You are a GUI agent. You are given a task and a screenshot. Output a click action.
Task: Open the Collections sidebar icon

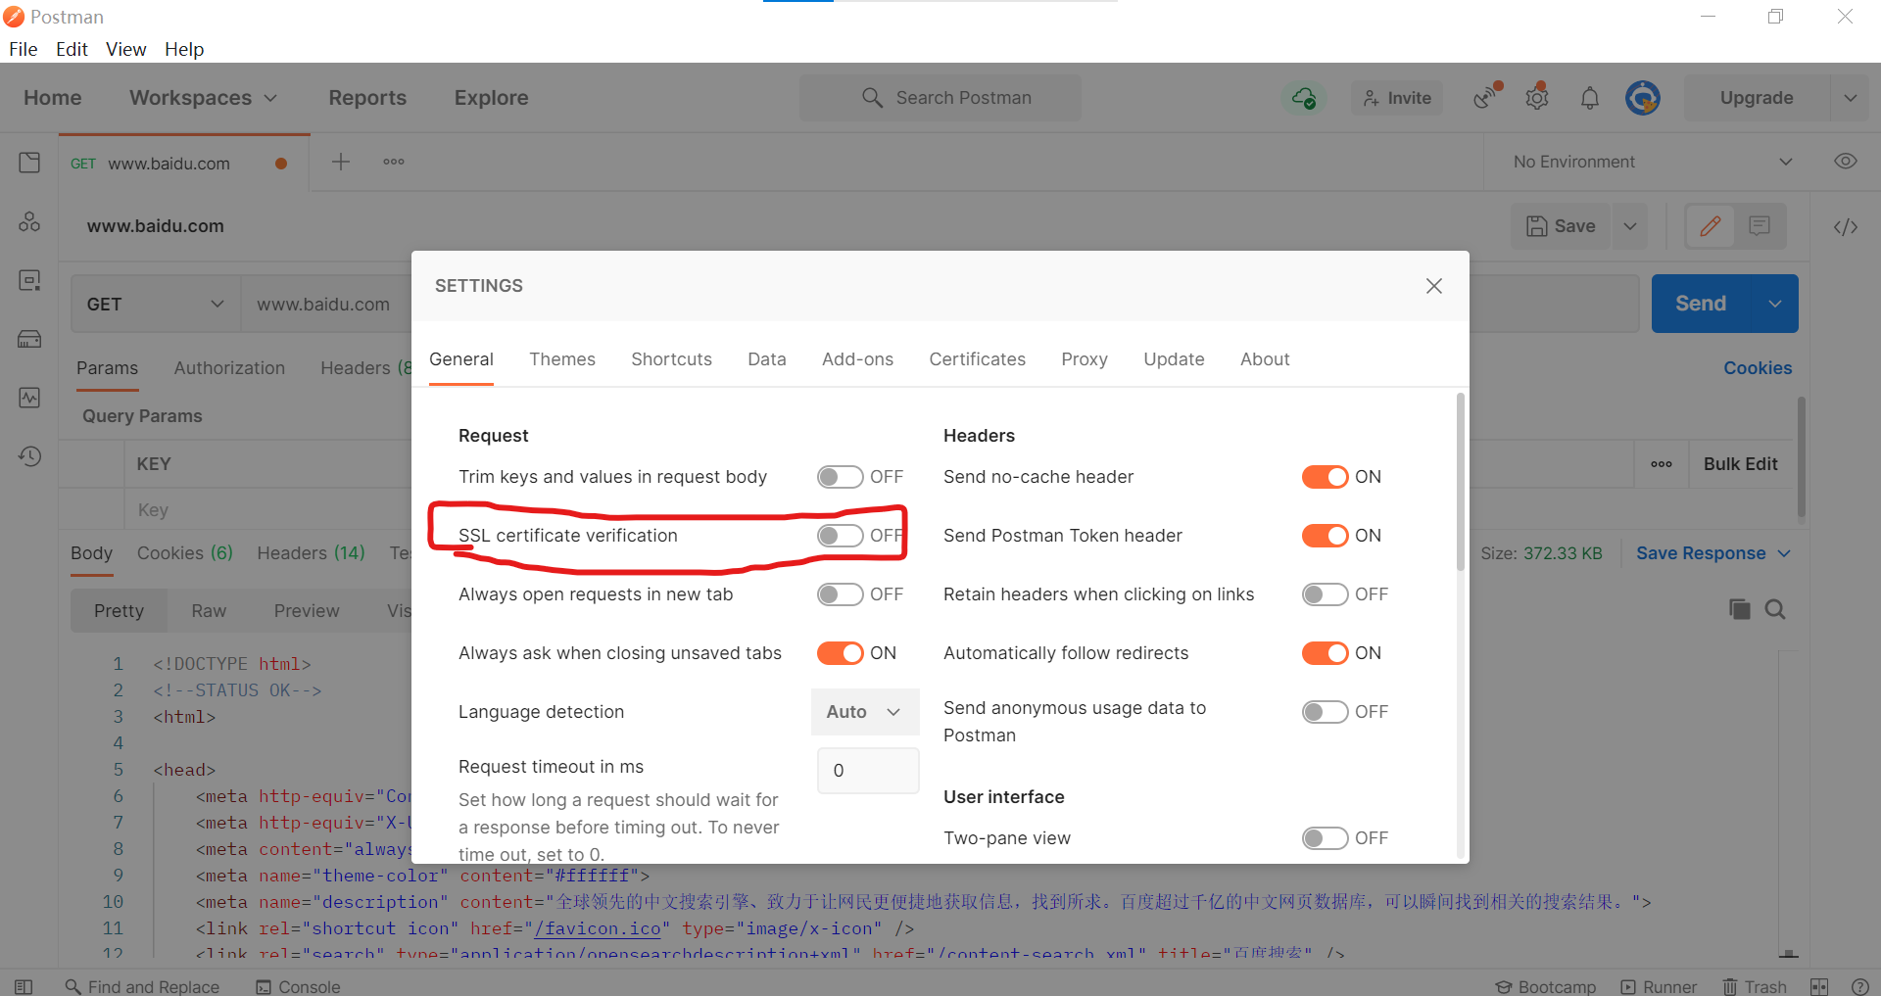pos(29,163)
